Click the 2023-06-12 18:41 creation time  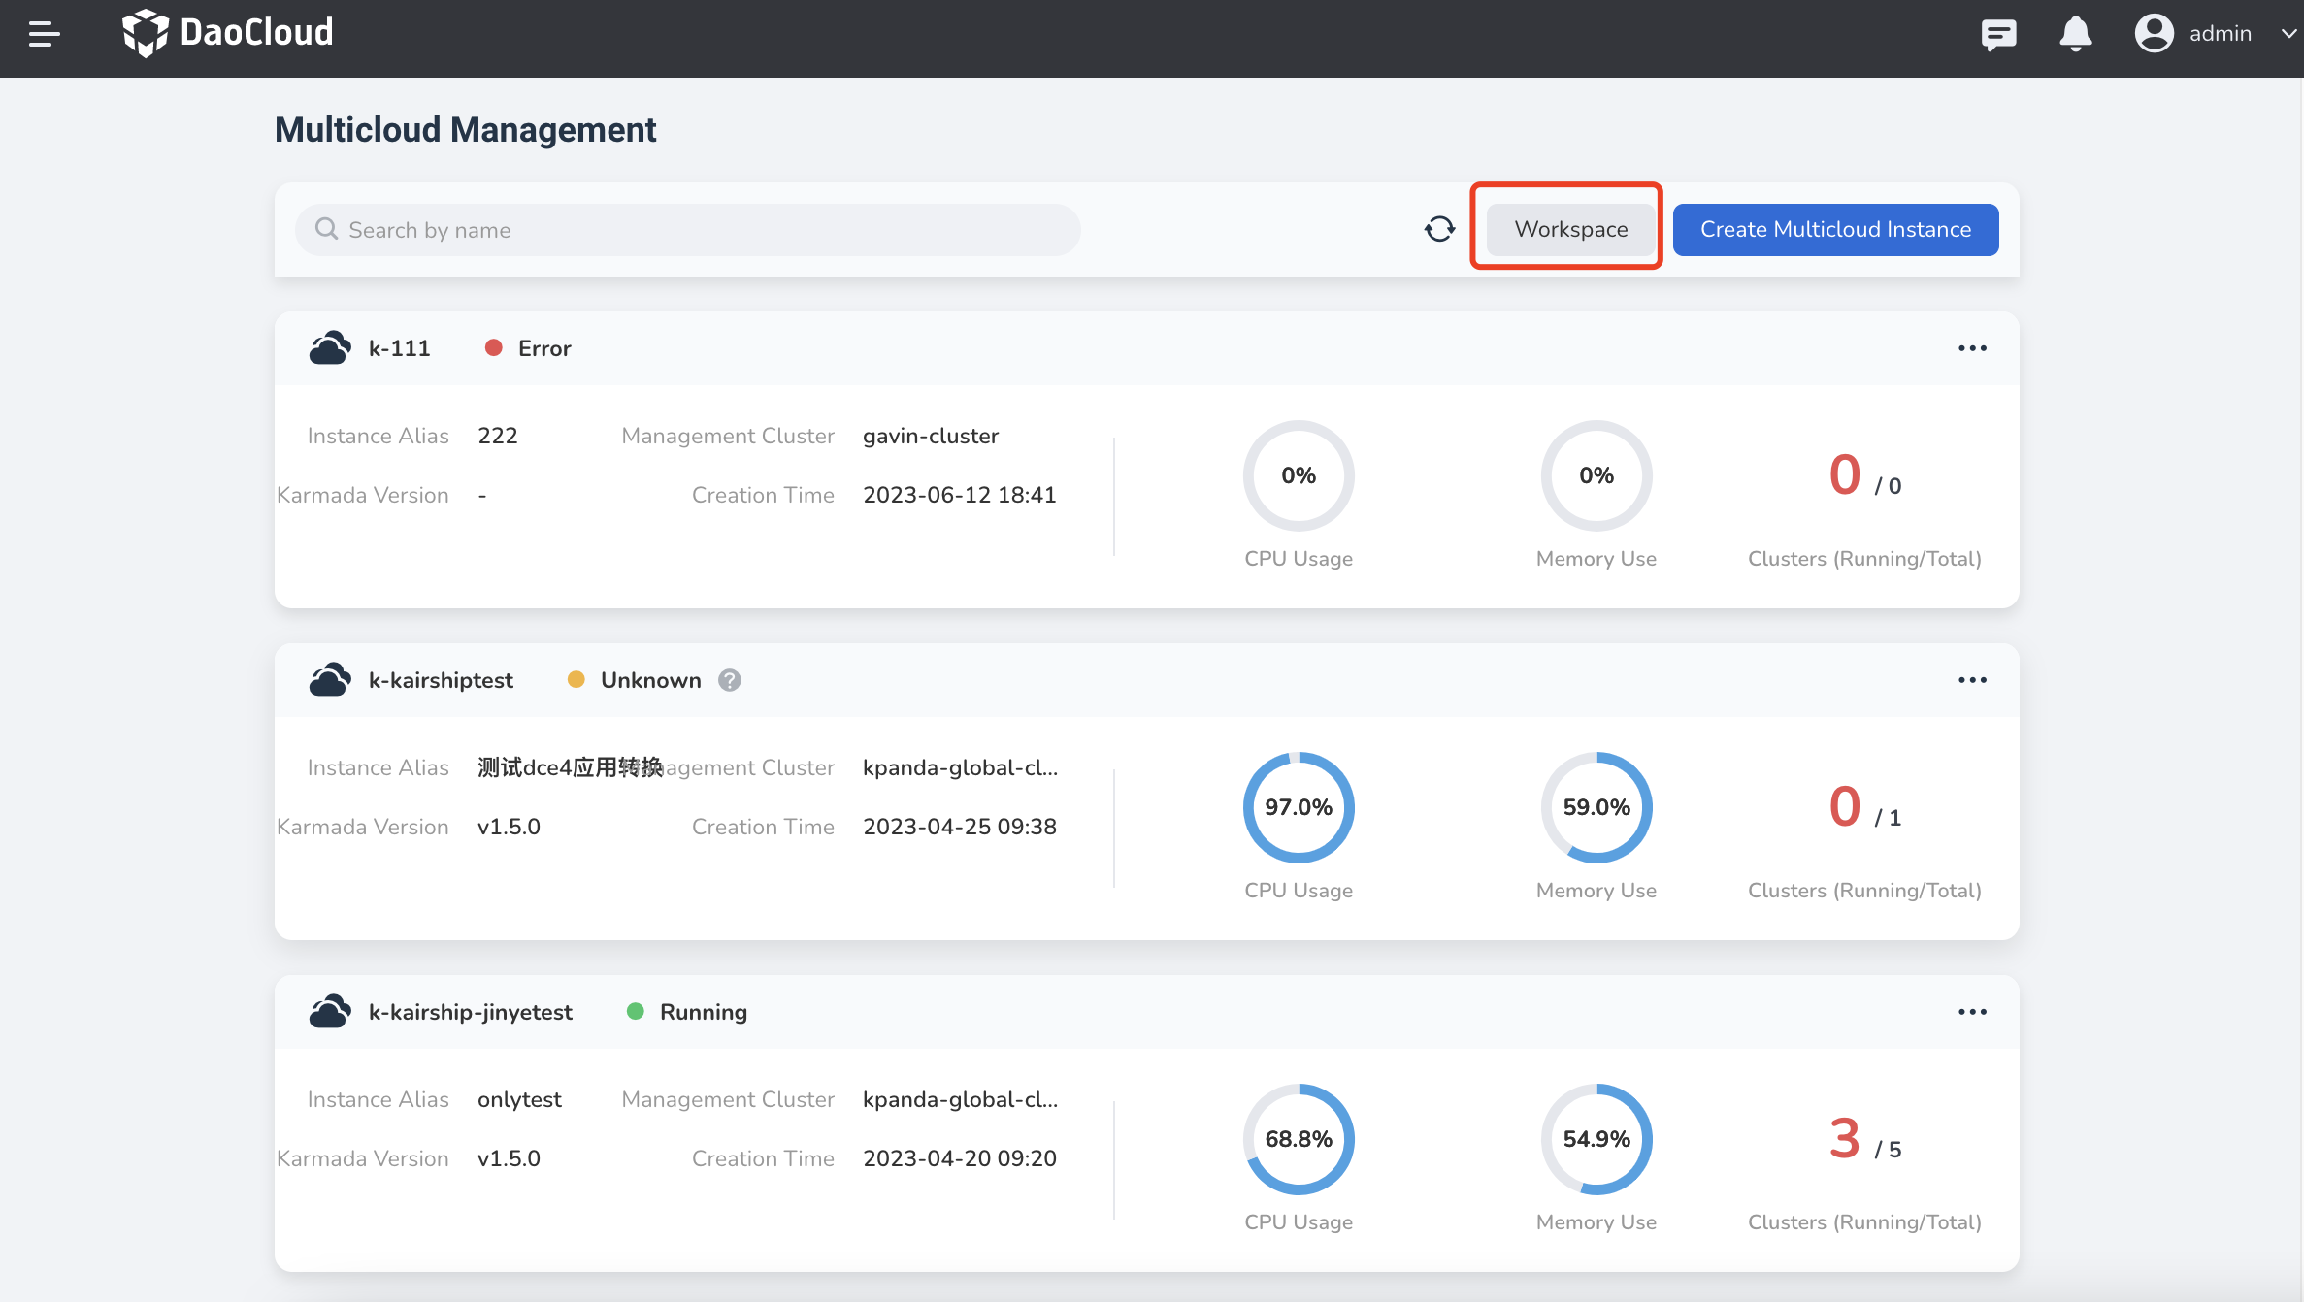(960, 495)
